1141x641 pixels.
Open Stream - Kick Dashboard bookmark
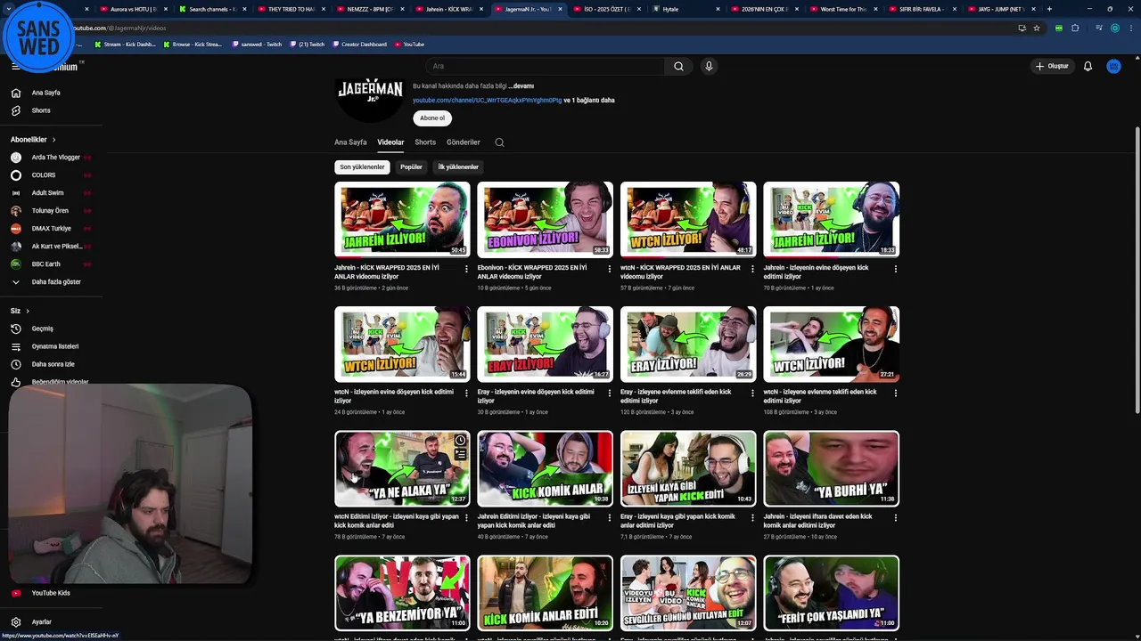click(125, 45)
